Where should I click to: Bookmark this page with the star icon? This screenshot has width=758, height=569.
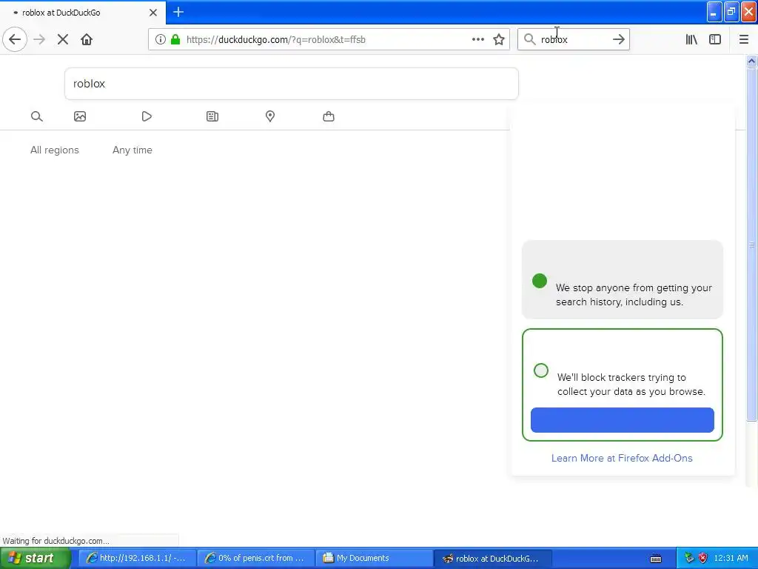(499, 39)
